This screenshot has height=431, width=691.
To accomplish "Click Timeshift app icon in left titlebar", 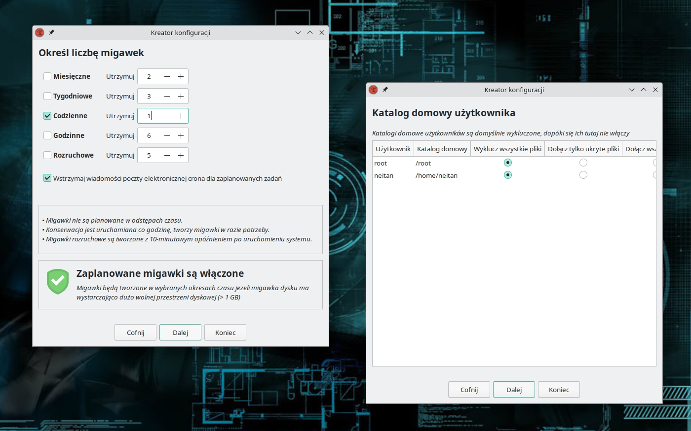I will [40, 33].
